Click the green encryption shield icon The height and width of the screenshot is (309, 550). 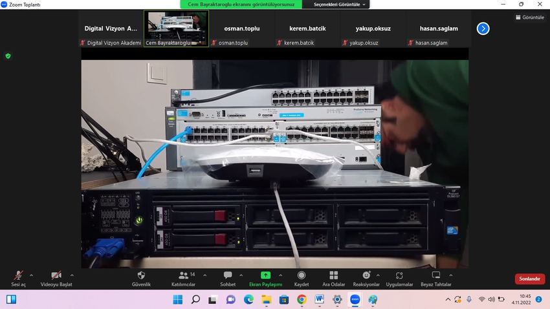[8, 56]
